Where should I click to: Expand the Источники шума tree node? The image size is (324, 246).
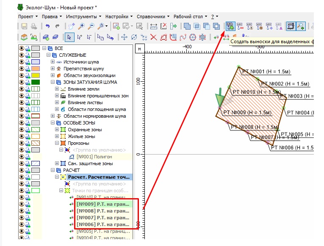[53, 62]
